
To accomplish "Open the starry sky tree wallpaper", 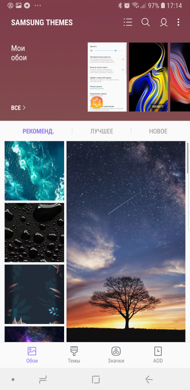I will [126, 241].
